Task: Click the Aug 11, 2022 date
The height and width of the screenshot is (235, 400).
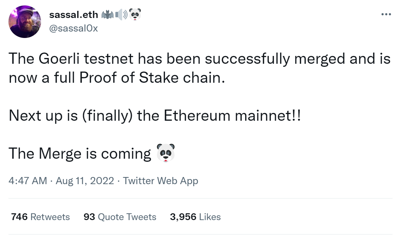Action: pyautogui.click(x=85, y=181)
